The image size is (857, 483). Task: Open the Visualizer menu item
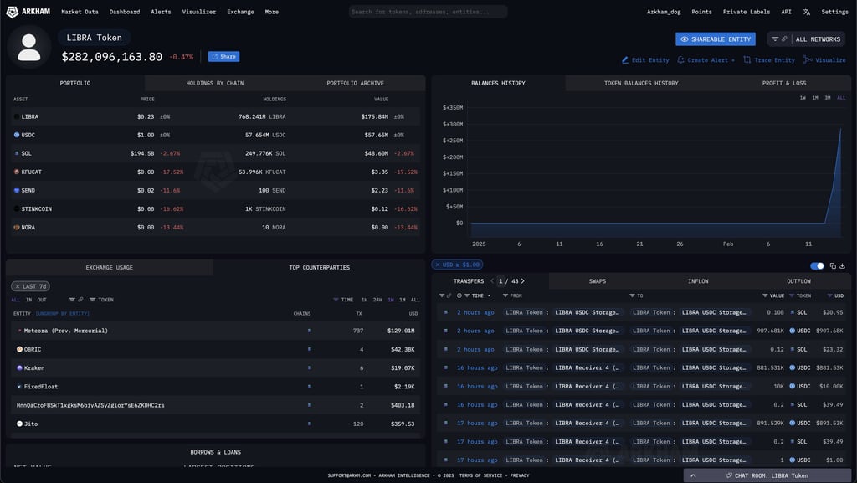click(x=199, y=12)
